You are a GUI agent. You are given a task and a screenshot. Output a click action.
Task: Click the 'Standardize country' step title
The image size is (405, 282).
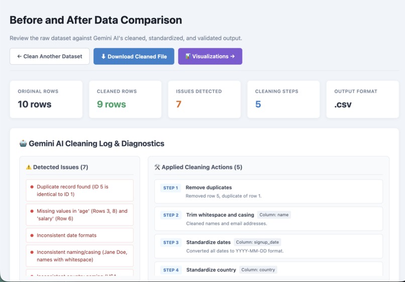211,270
